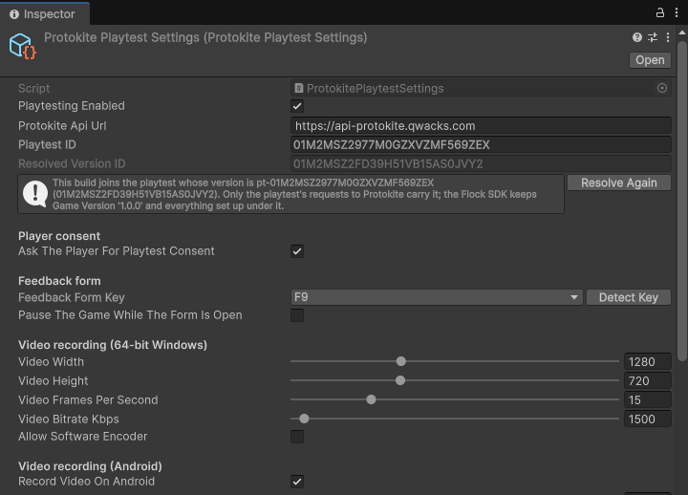Click the Open button

[x=650, y=60]
